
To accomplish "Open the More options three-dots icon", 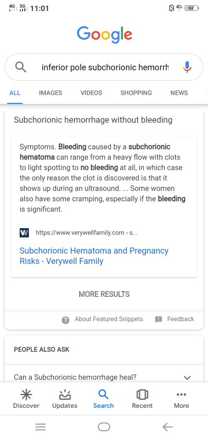I will pos(181,395).
